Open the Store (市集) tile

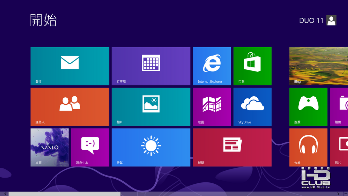(x=253, y=66)
